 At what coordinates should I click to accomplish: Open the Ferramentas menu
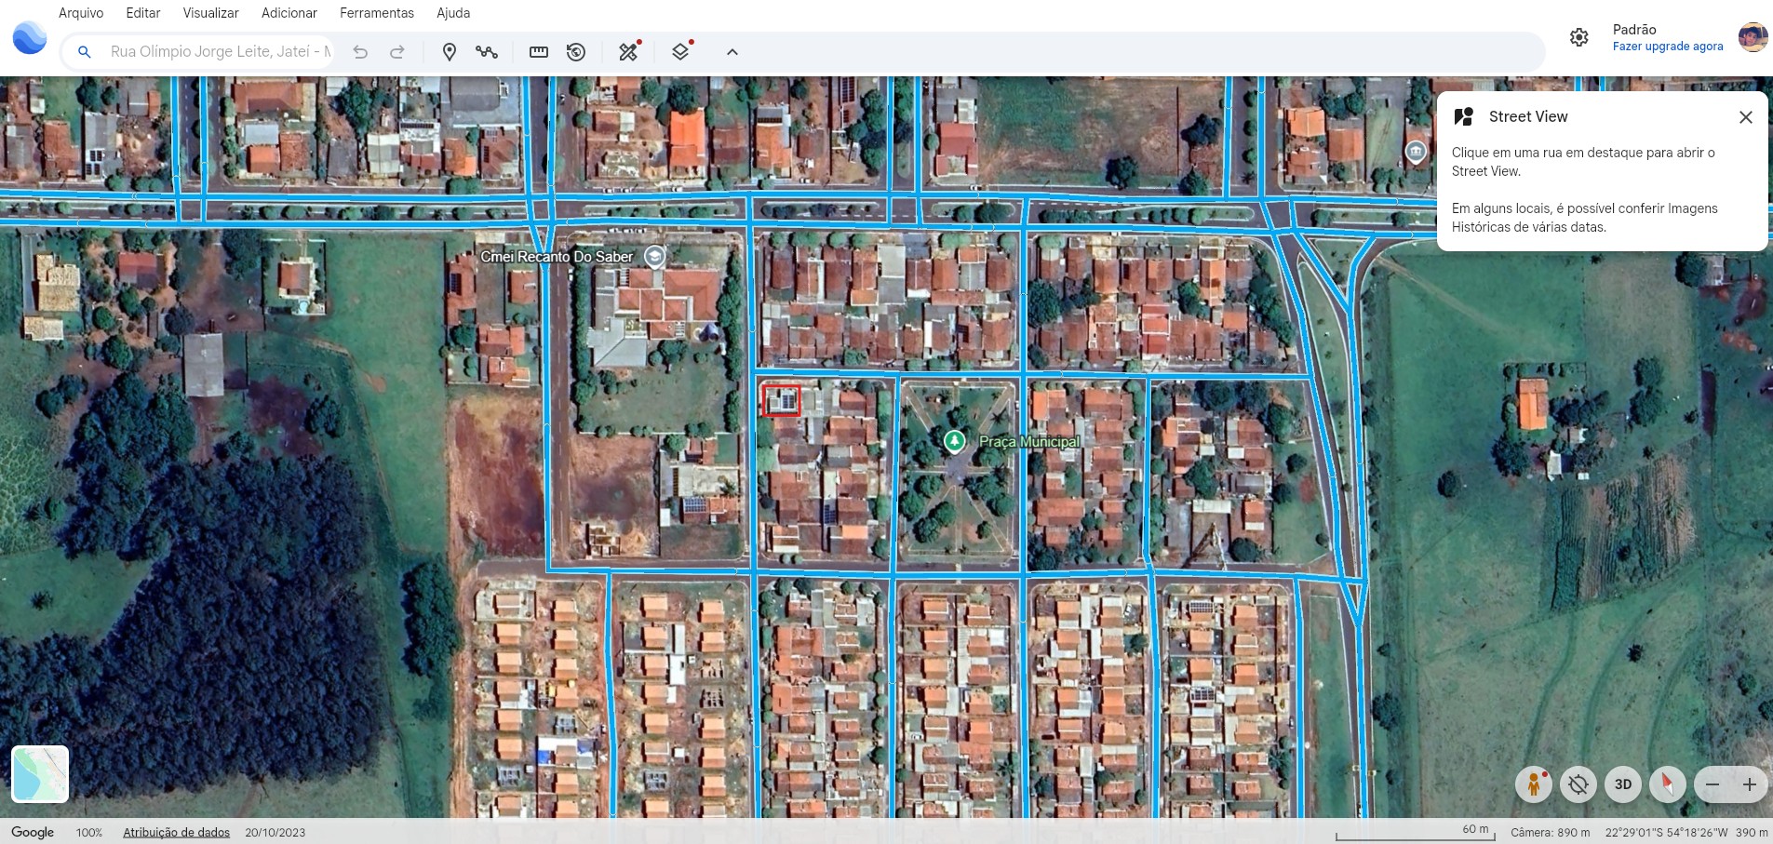coord(376,13)
